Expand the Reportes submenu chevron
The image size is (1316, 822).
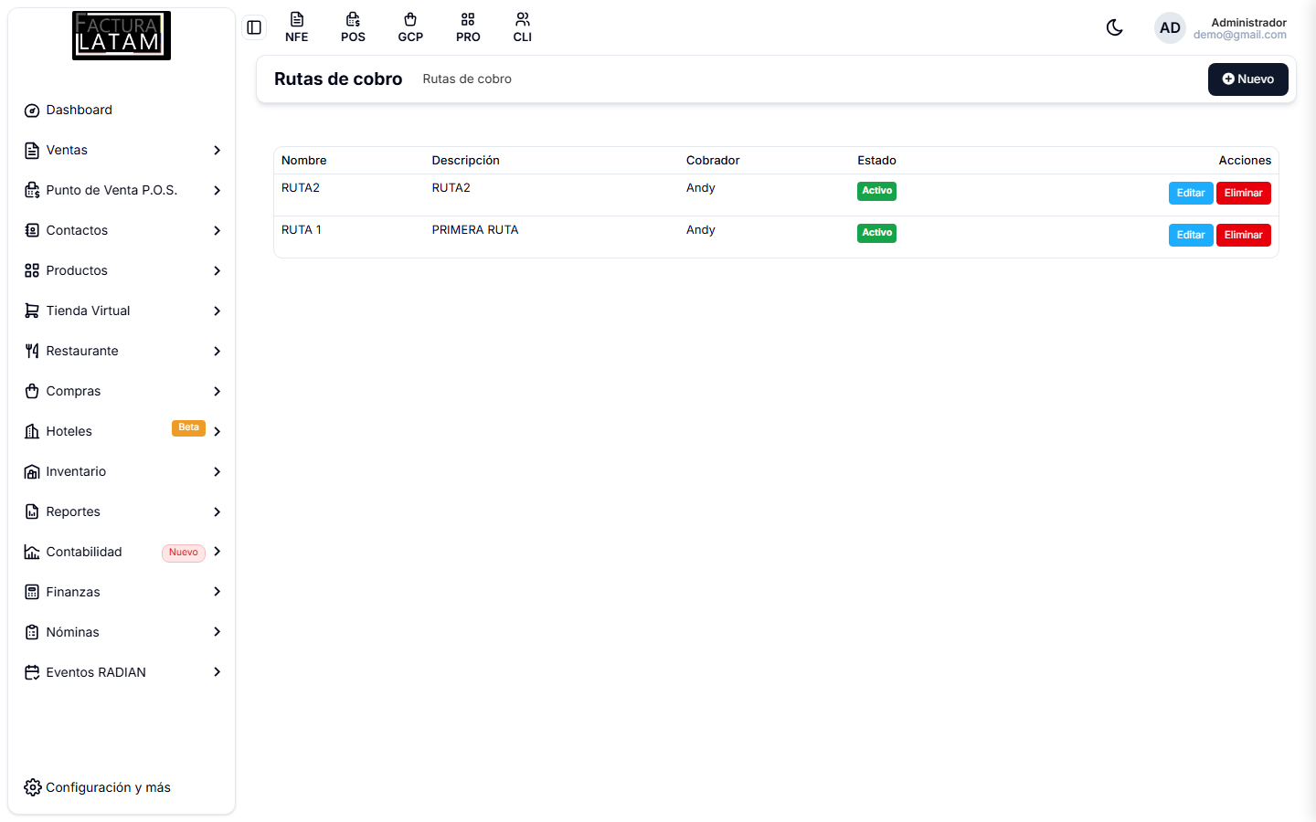click(x=218, y=512)
